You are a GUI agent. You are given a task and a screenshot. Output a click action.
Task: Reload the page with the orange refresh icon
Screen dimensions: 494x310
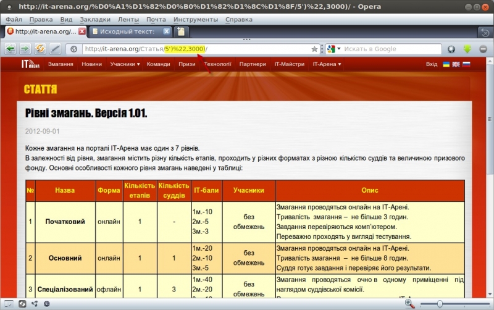point(40,49)
